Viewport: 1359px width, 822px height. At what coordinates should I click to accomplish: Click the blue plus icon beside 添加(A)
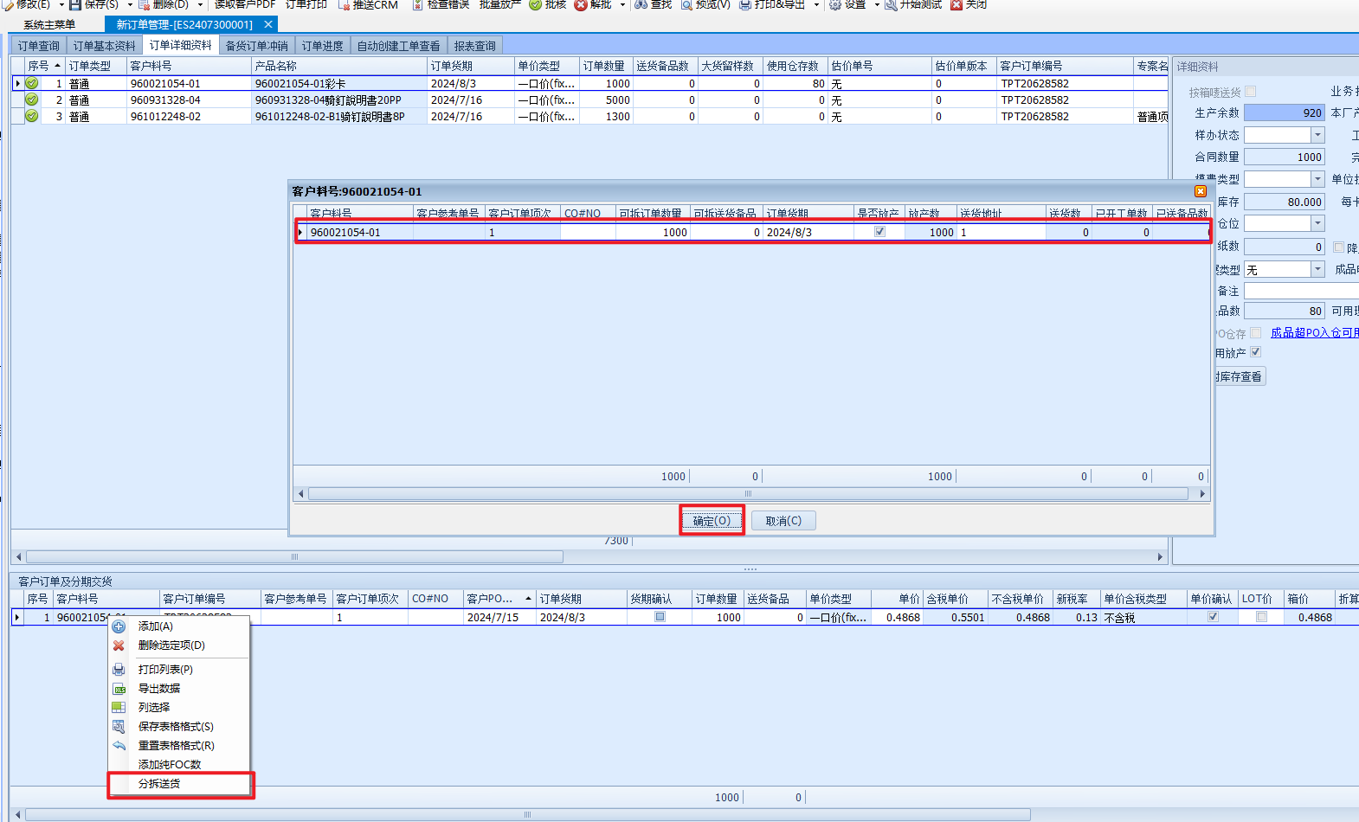[119, 626]
